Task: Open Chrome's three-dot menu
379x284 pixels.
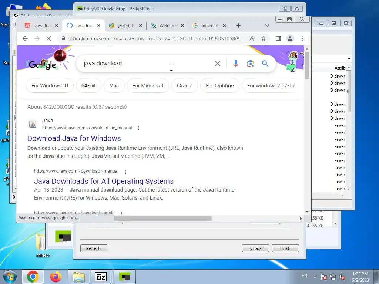Action: (x=302, y=38)
